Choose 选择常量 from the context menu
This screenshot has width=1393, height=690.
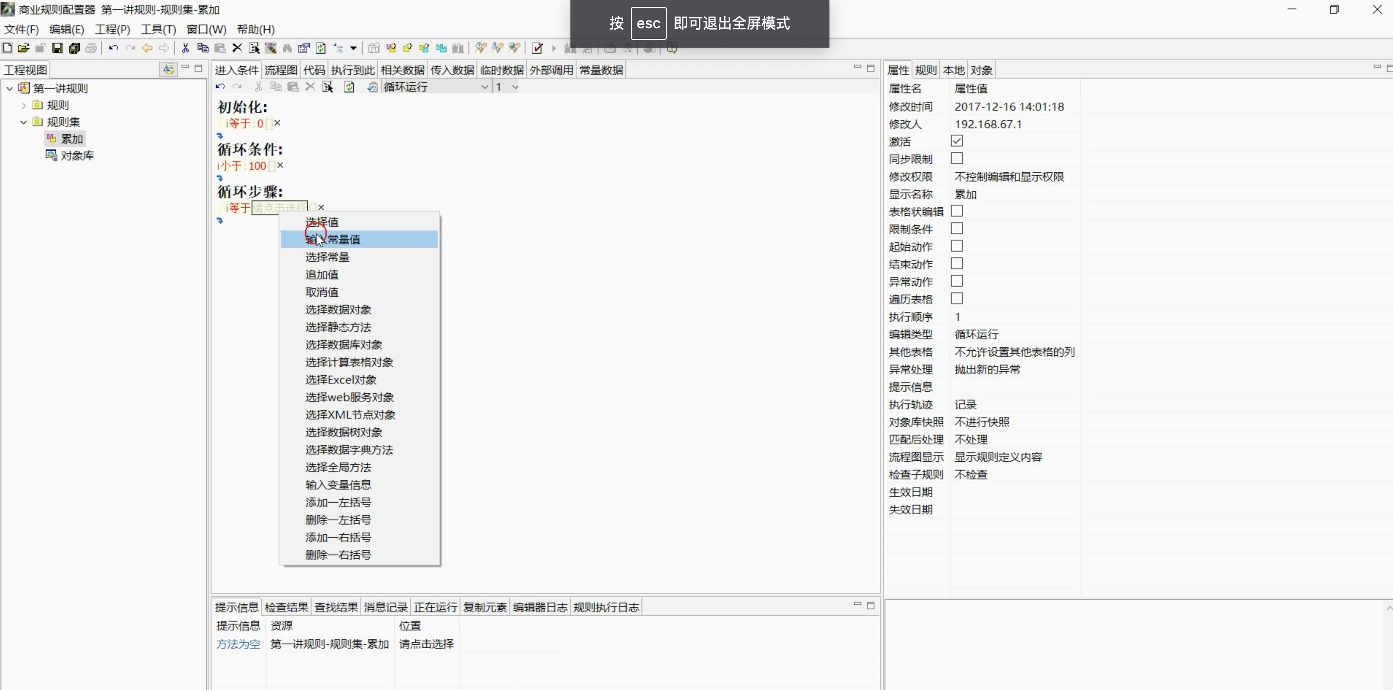(x=359, y=257)
